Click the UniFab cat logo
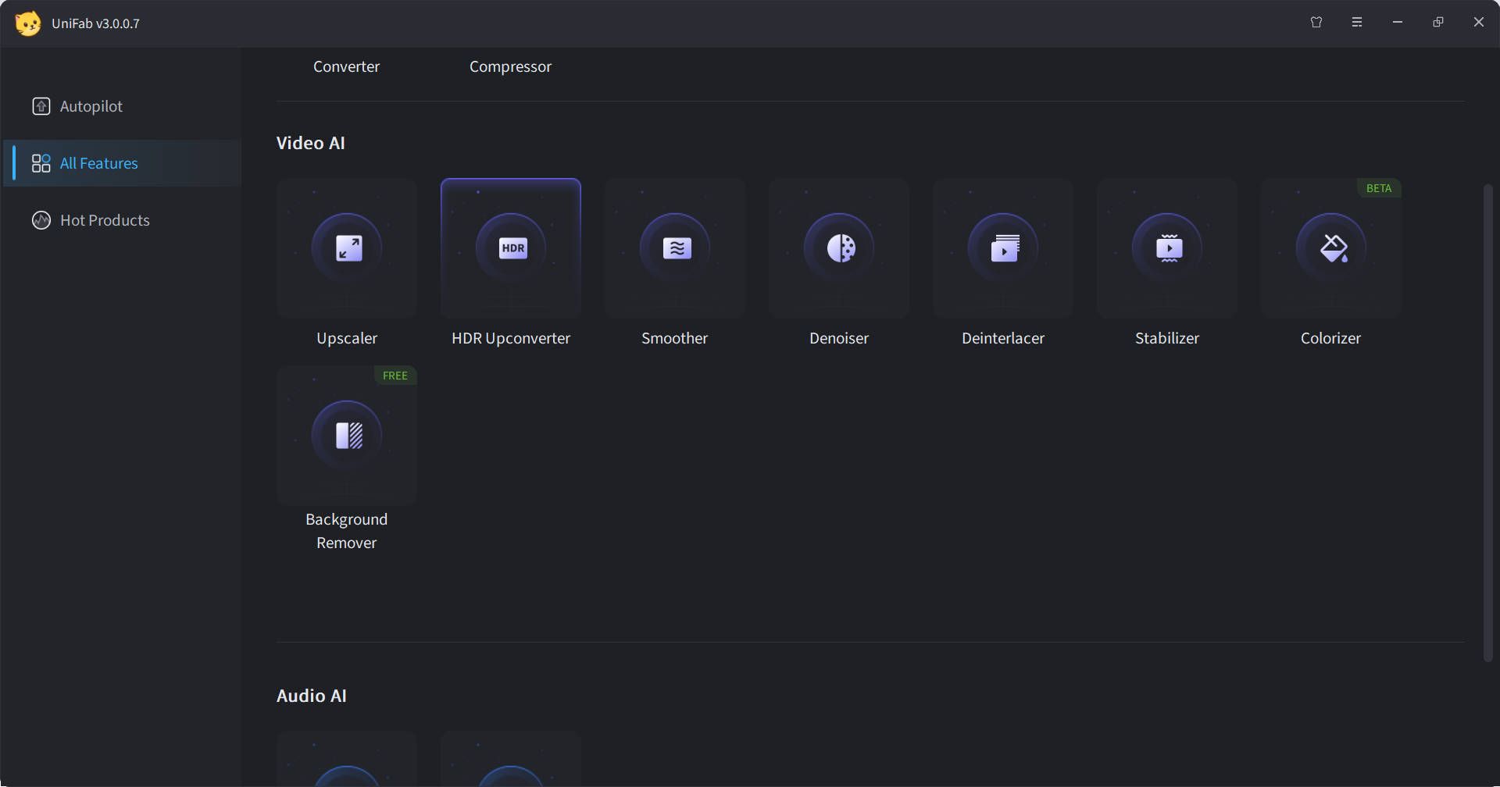This screenshot has width=1500, height=787. (28, 23)
